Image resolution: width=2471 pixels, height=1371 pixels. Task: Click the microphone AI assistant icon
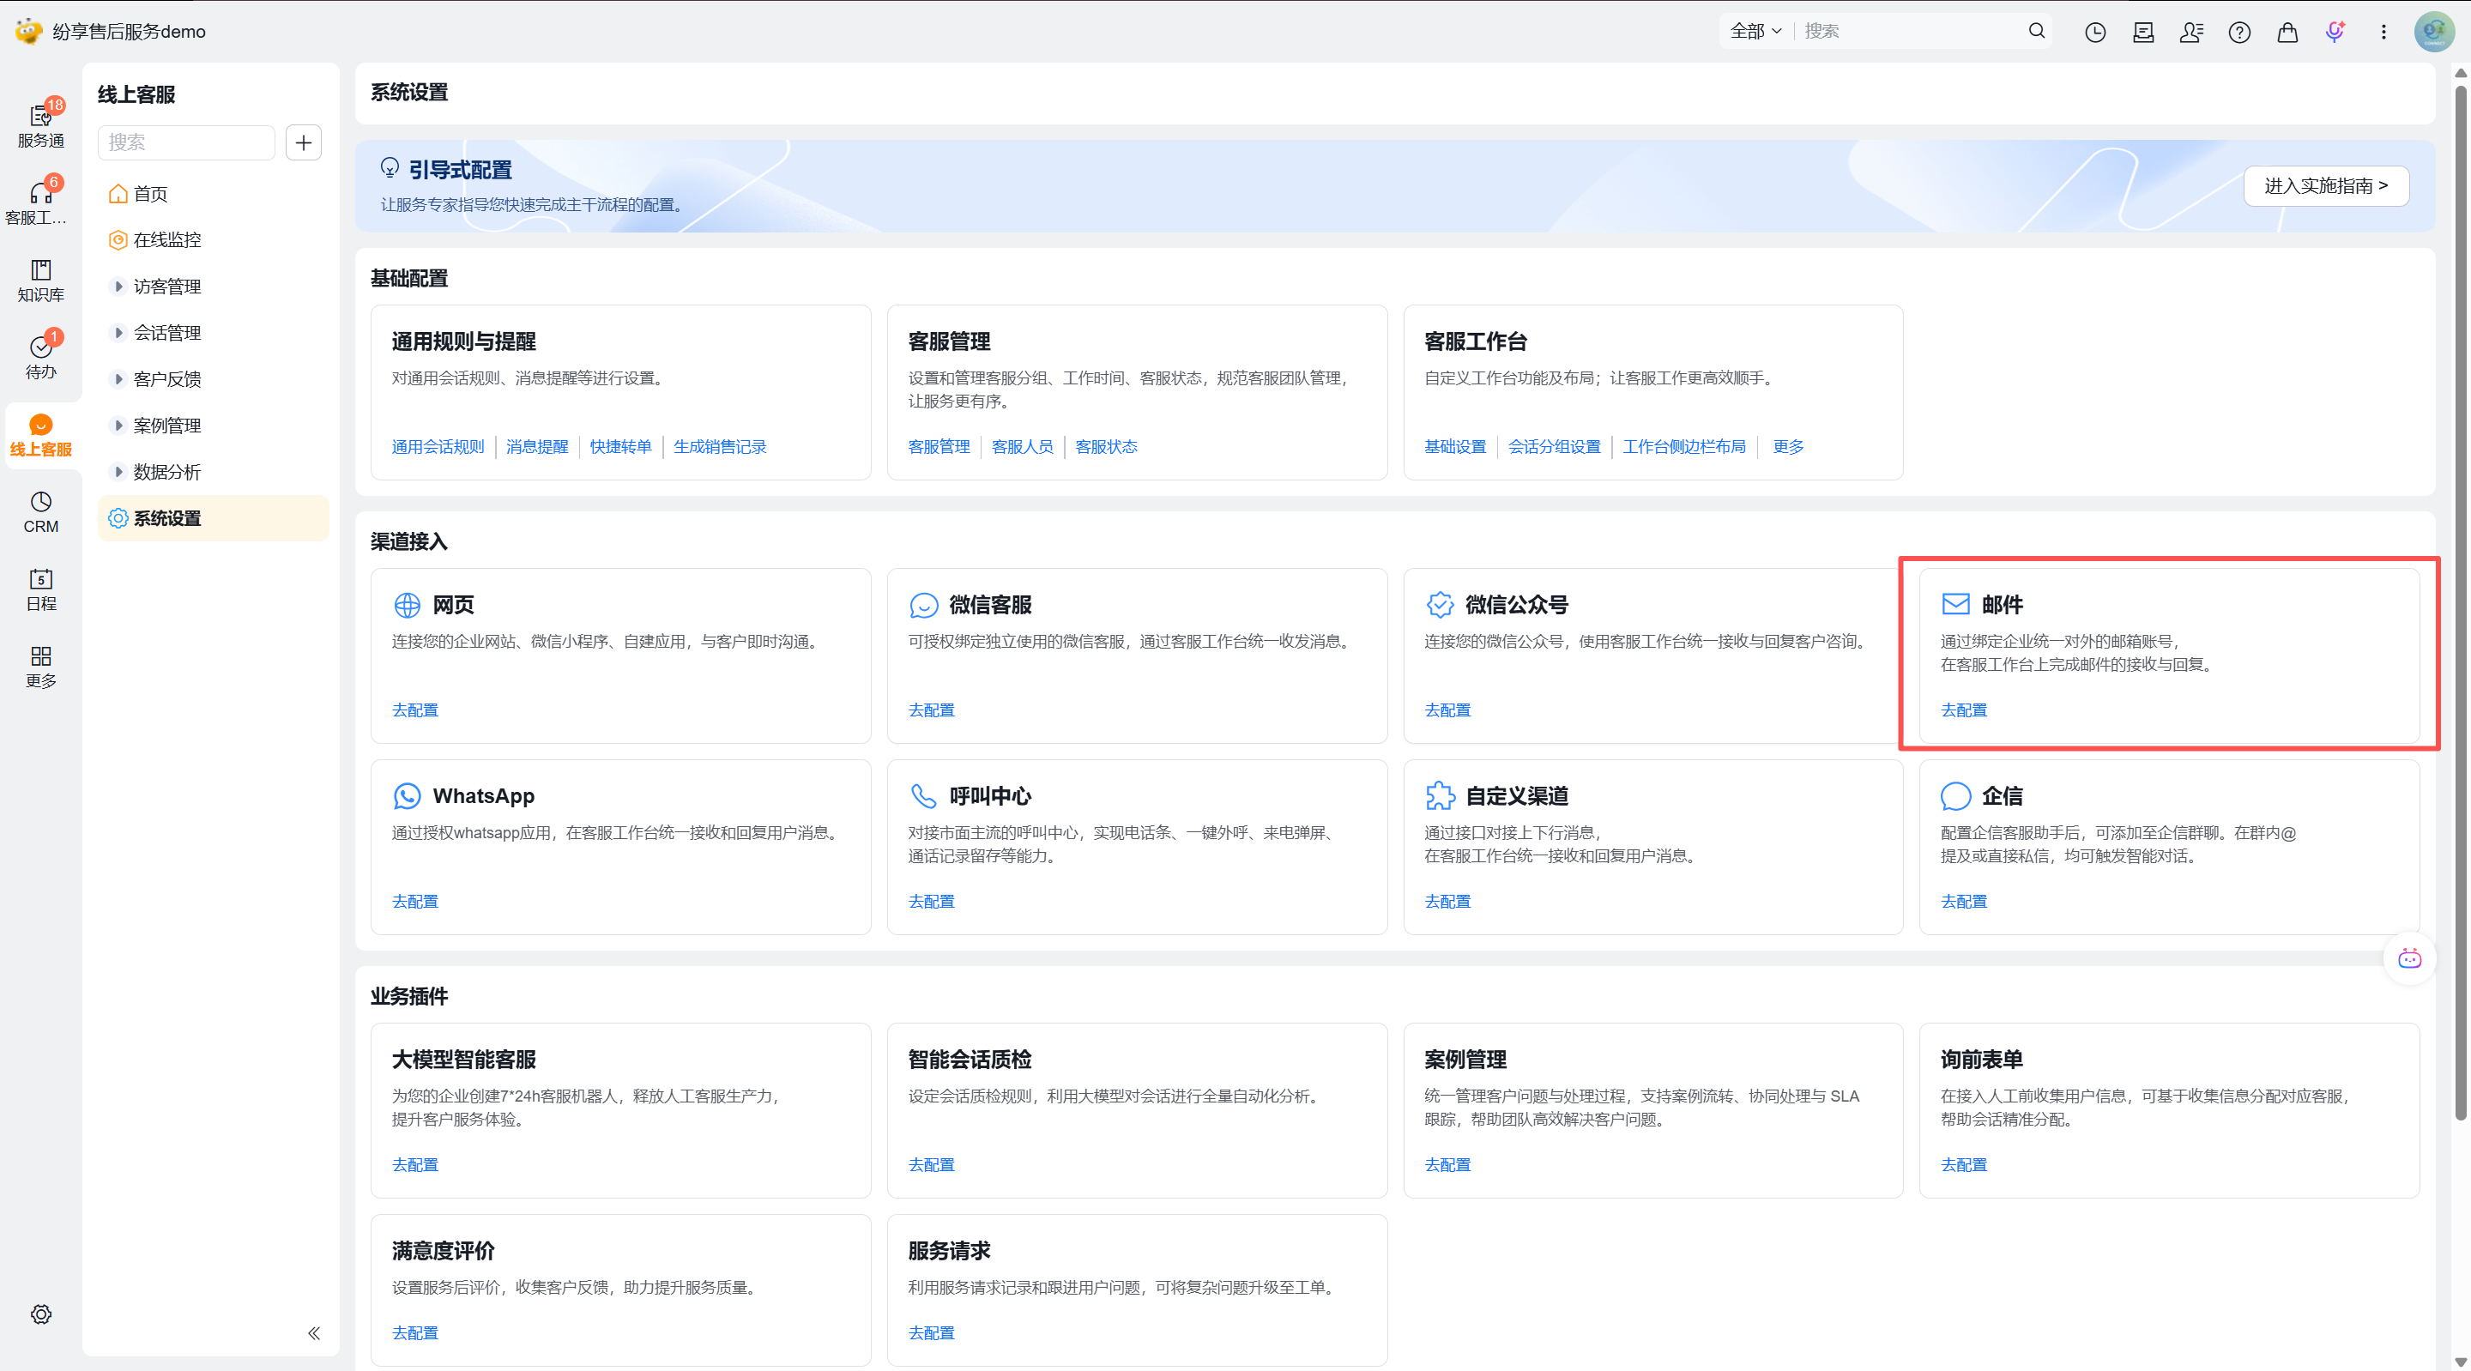[2335, 32]
